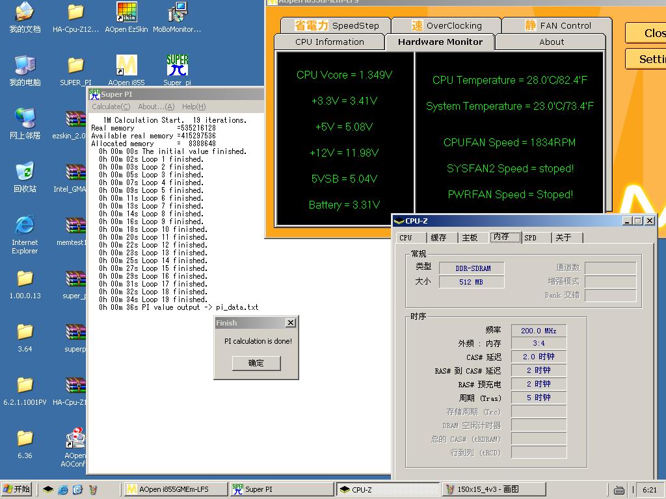Viewport: 666px width, 499px height.
Task: Open the 6.2.1.1001PV folder
Action: point(25,391)
